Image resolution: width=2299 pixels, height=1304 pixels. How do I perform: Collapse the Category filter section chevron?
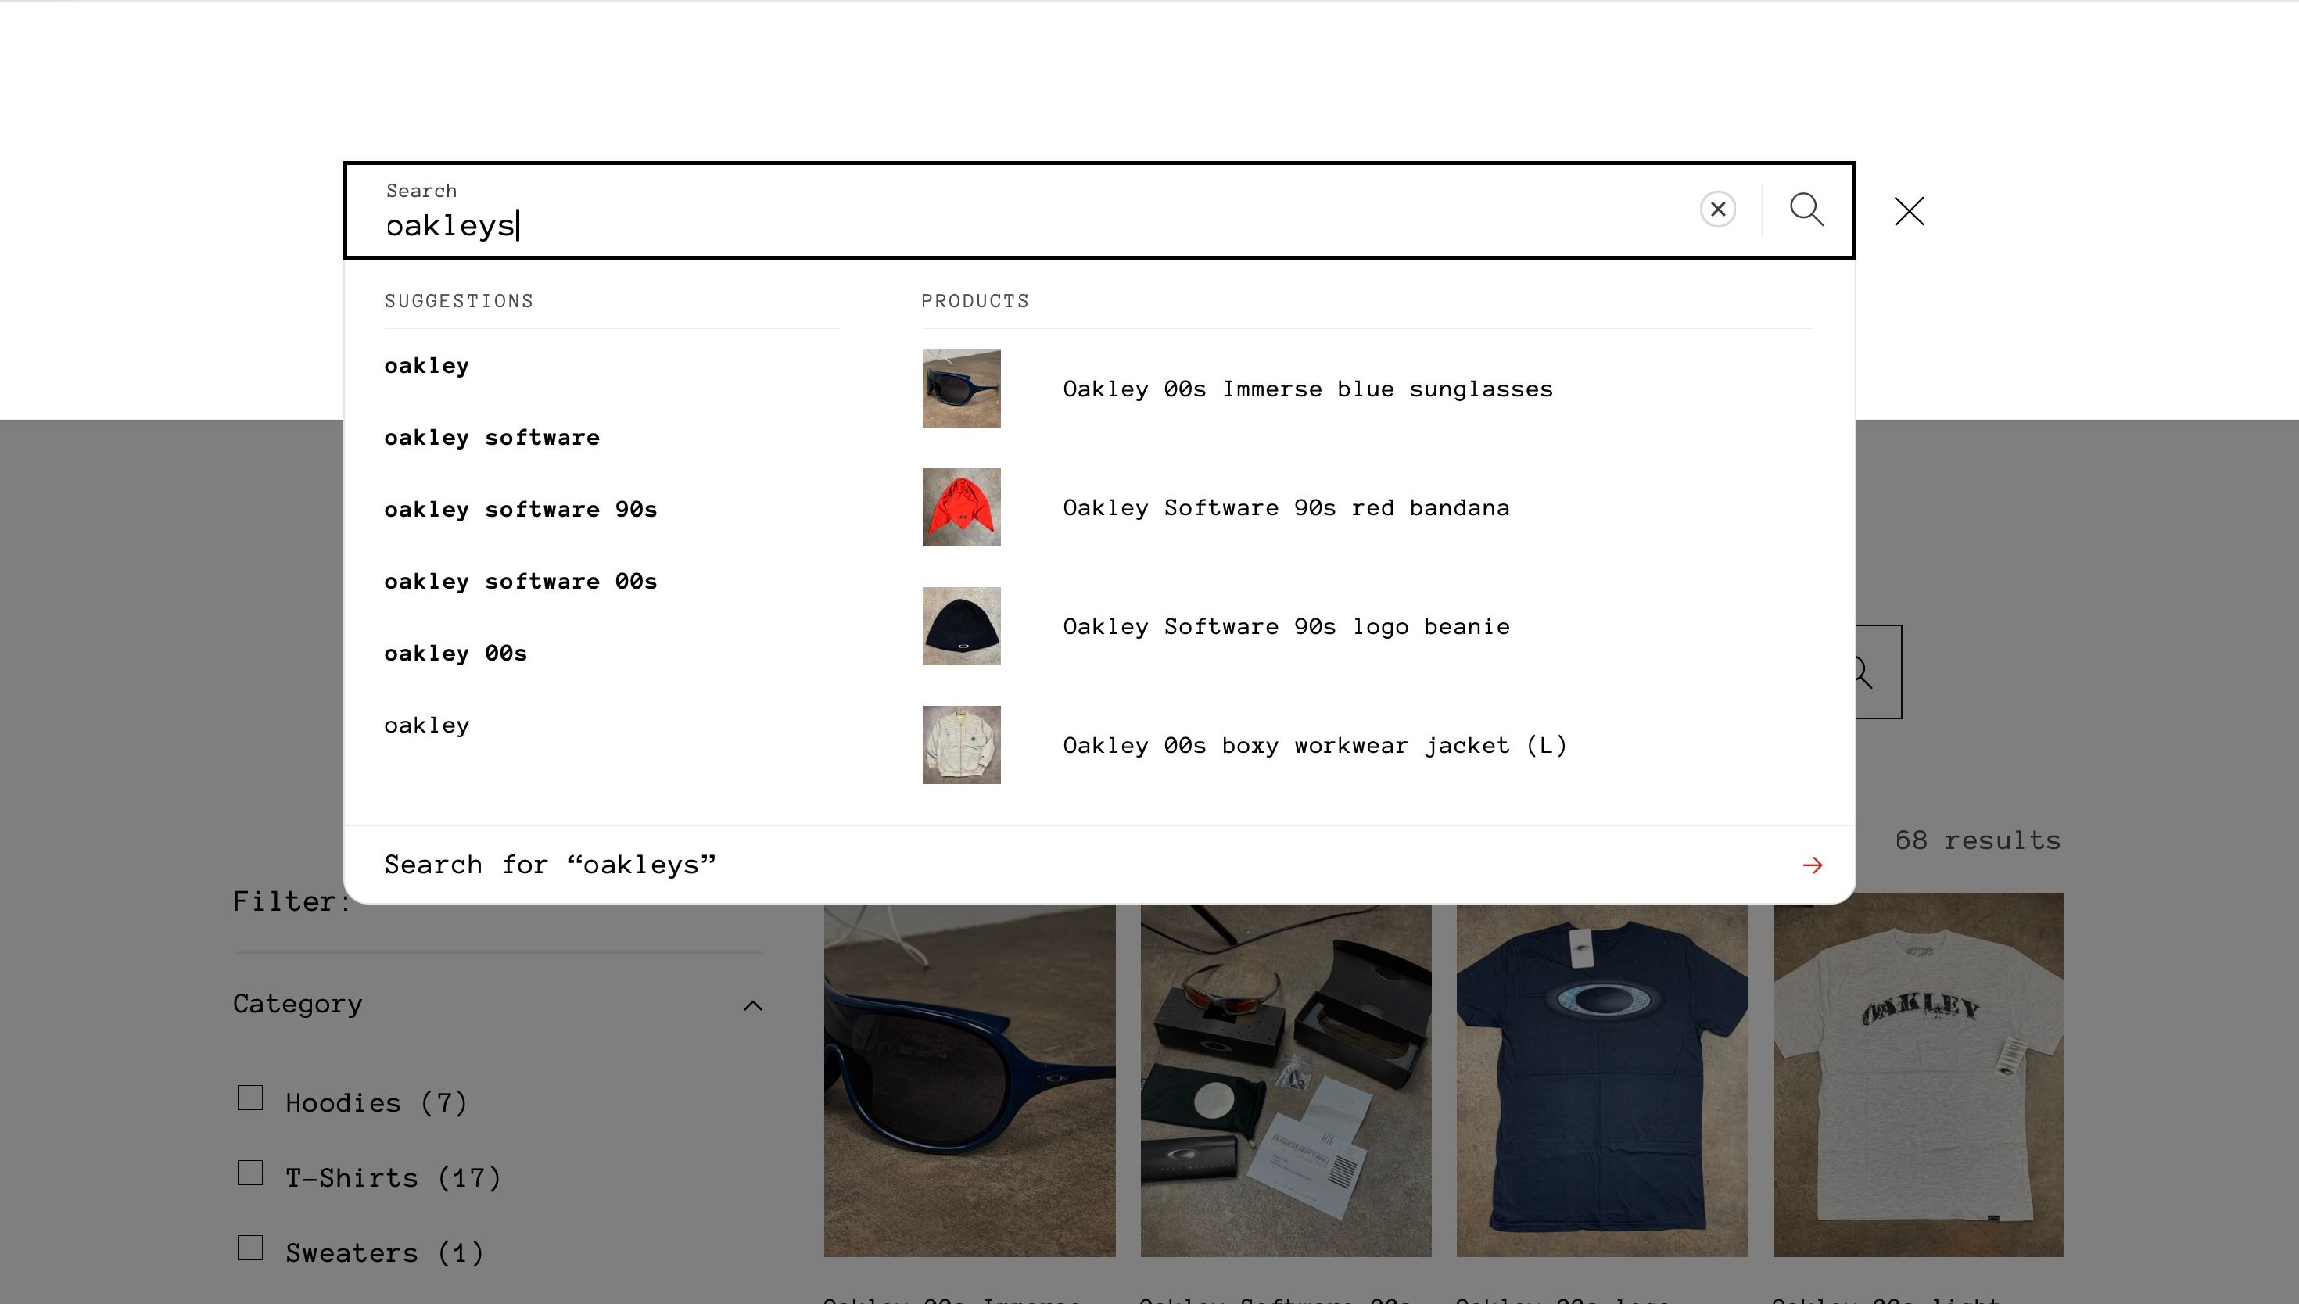point(753,1006)
